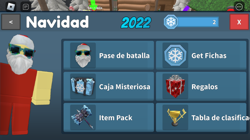
Task: Click the Santa head battle pass icon
Action: (83, 55)
